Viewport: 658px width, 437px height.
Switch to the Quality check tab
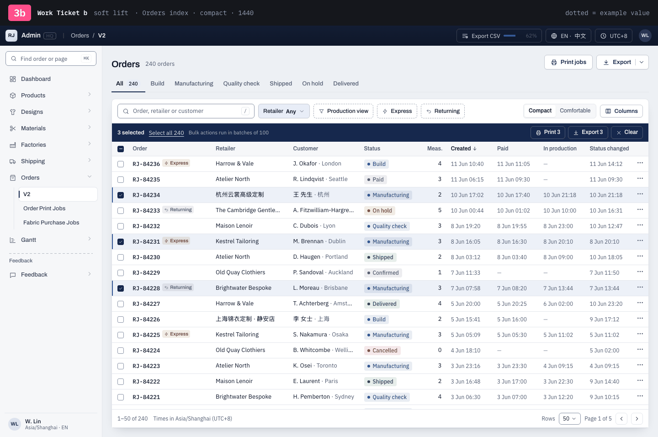[241, 84]
